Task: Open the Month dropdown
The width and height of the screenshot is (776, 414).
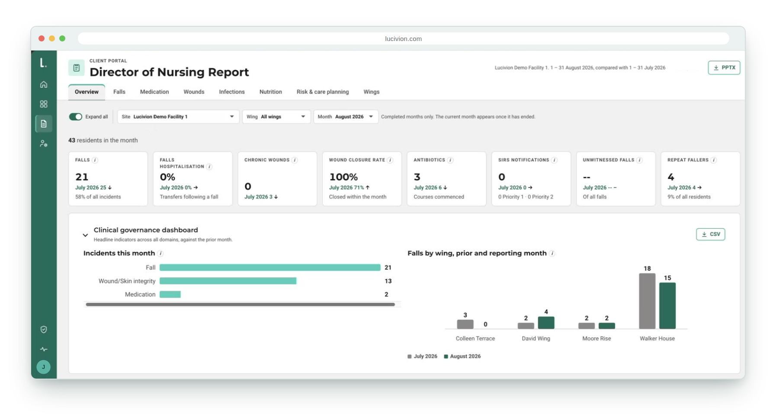Action: (x=346, y=117)
